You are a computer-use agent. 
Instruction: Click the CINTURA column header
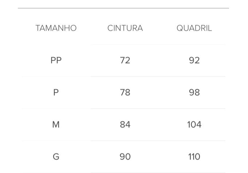click(125, 28)
